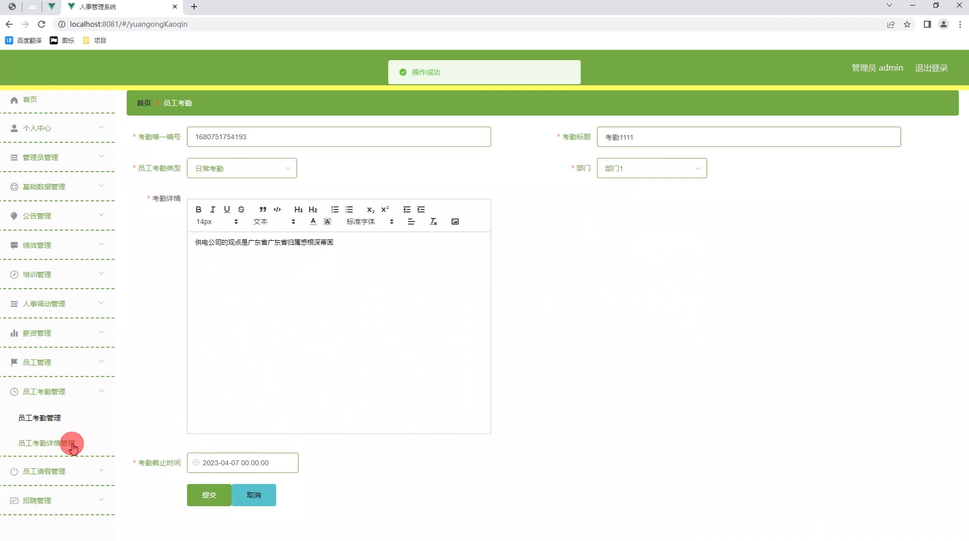Go back to the previous browser page

[9, 24]
